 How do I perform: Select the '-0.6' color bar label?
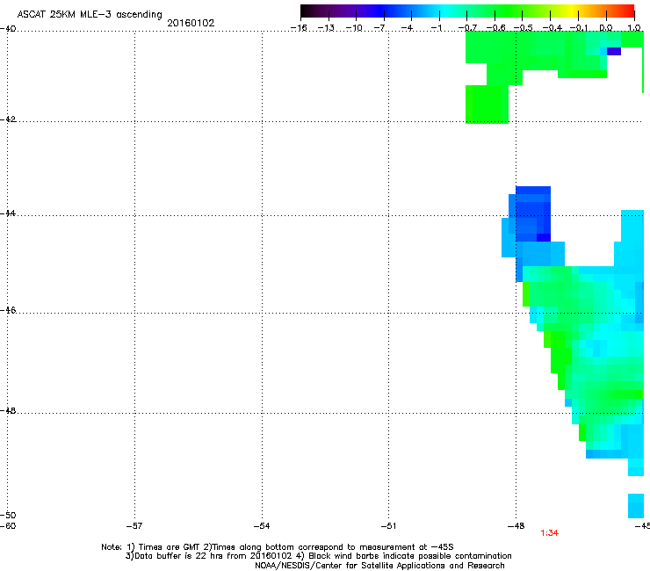[495, 28]
